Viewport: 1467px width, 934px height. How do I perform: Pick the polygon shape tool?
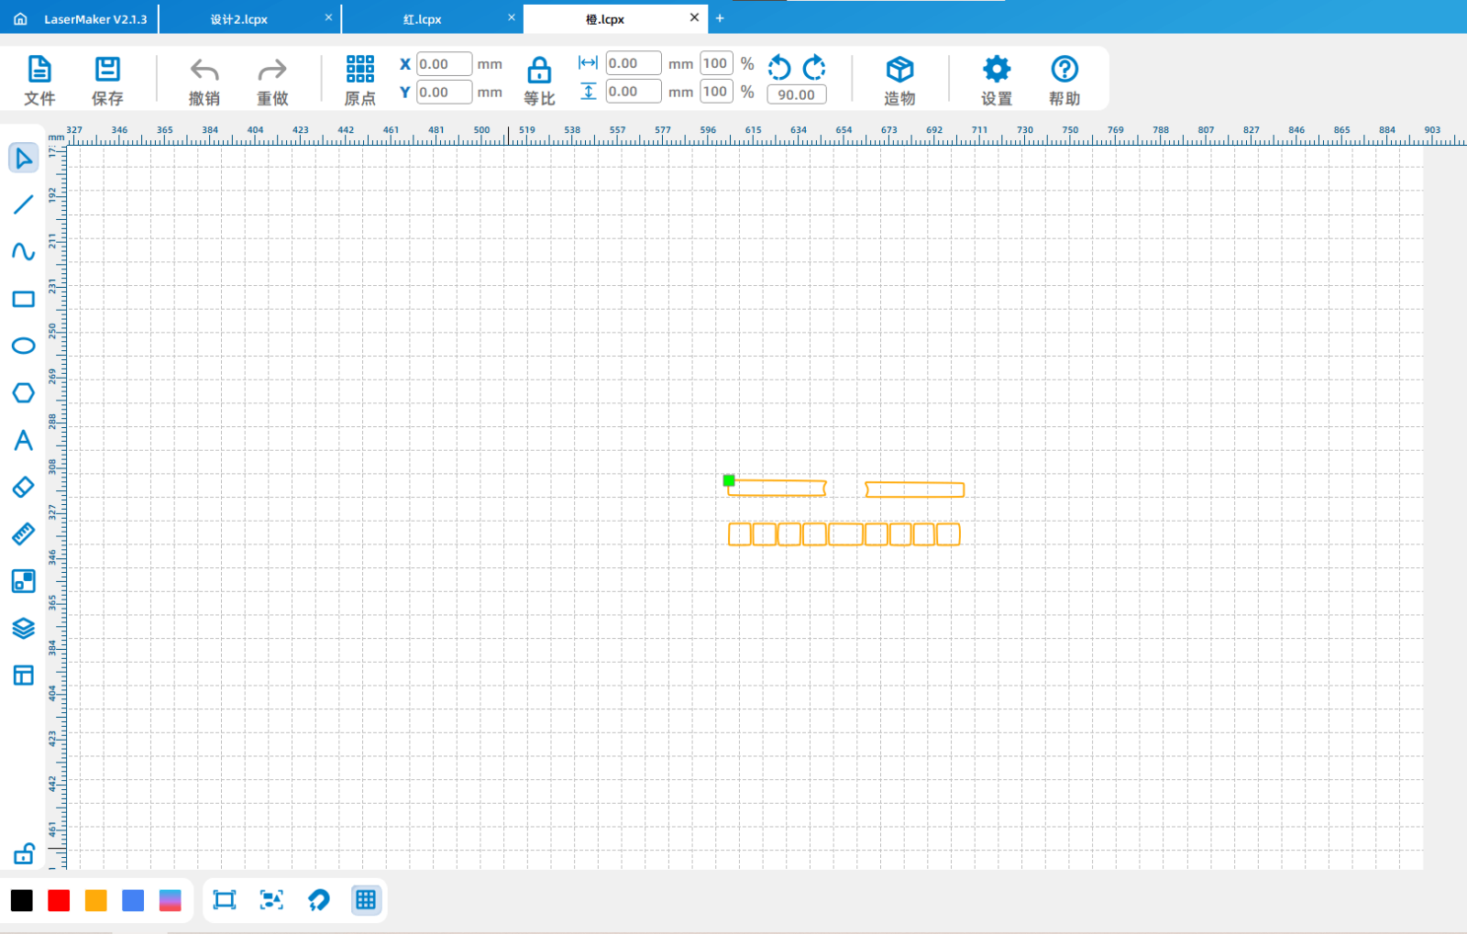23,392
